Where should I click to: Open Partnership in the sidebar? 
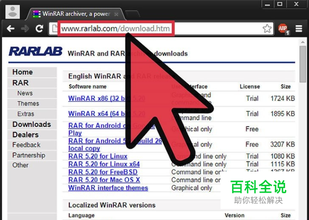(x=32, y=155)
